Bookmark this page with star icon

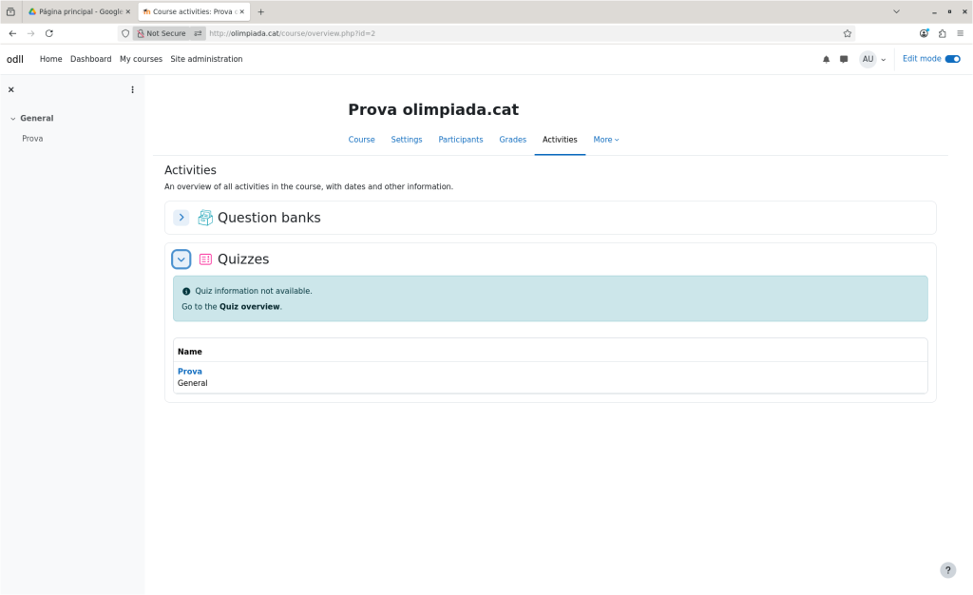(847, 33)
